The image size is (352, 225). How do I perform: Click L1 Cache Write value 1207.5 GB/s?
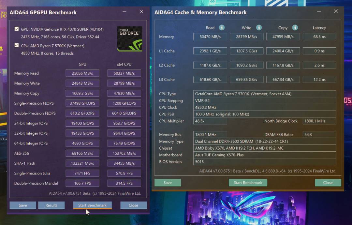[246, 51]
